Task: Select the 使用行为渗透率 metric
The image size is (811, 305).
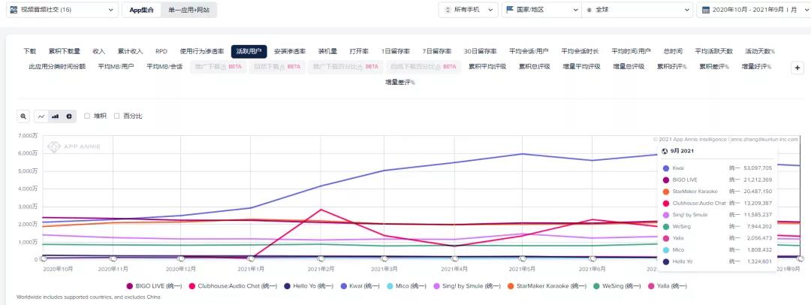Action: pyautogui.click(x=202, y=51)
